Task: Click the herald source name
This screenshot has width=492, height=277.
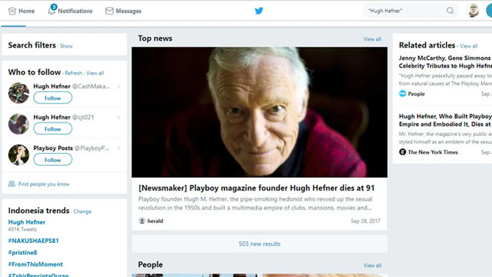Action: pyautogui.click(x=155, y=221)
